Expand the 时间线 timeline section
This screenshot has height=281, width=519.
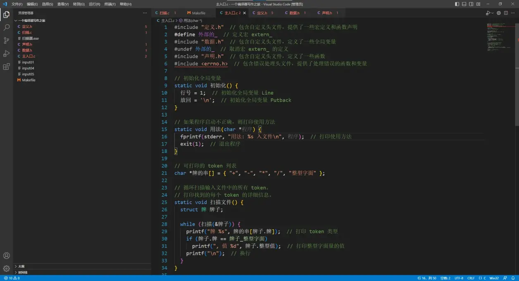83,272
